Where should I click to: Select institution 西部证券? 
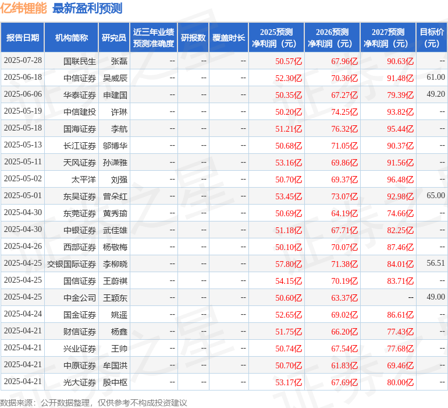[80, 247]
